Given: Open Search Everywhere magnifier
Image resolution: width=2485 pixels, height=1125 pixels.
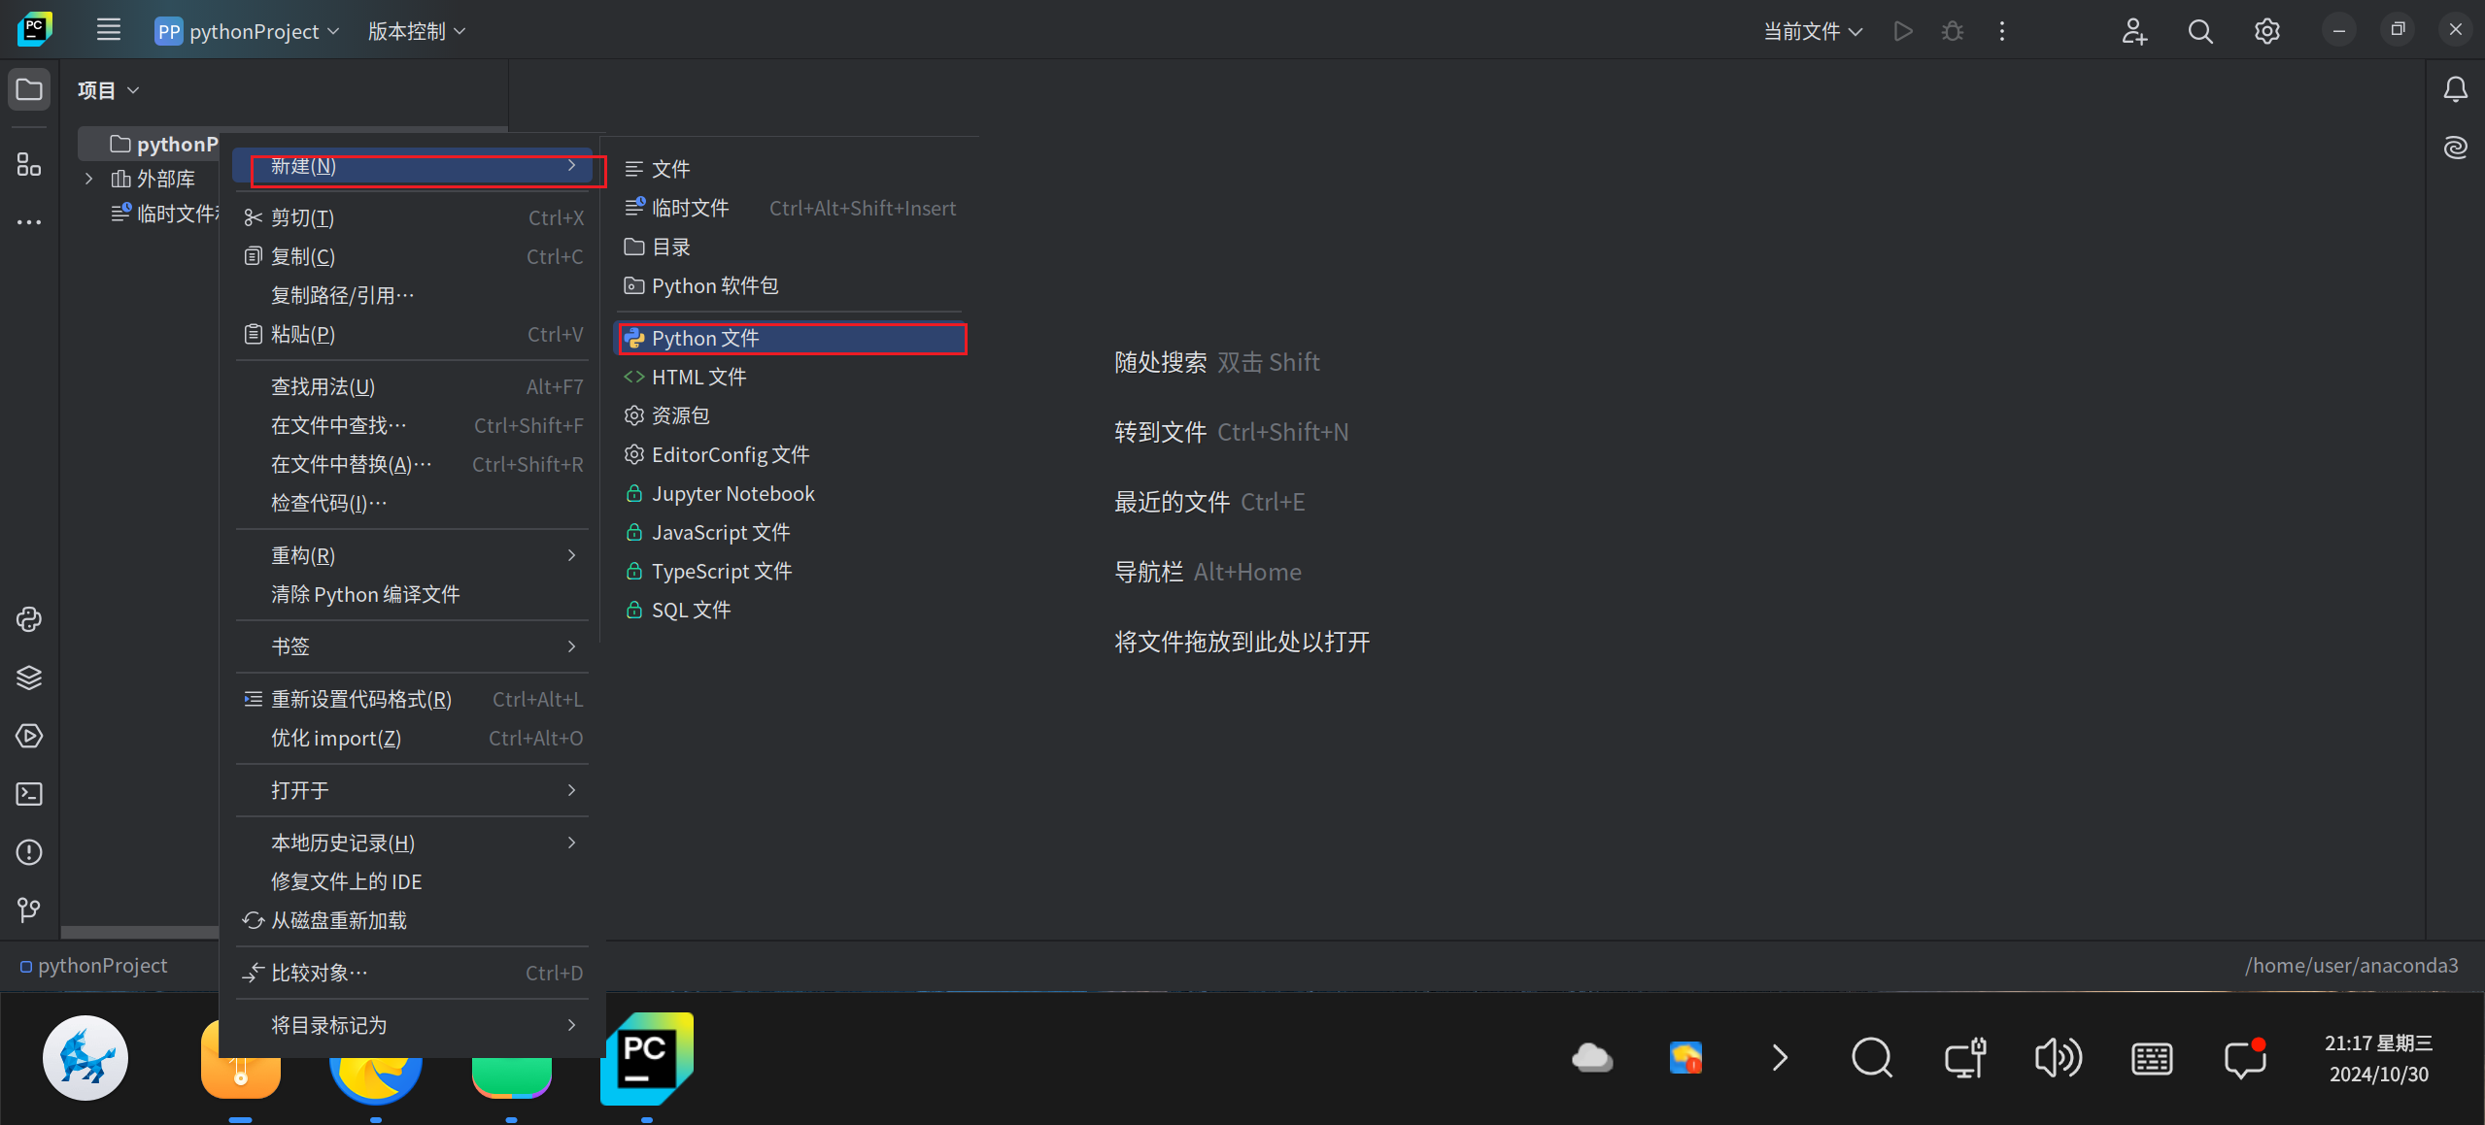Looking at the screenshot, I should click(2200, 31).
